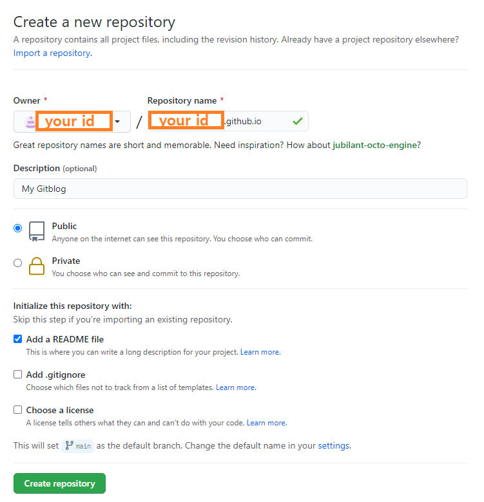
Task: Open the default branch settings link
Action: (x=334, y=445)
